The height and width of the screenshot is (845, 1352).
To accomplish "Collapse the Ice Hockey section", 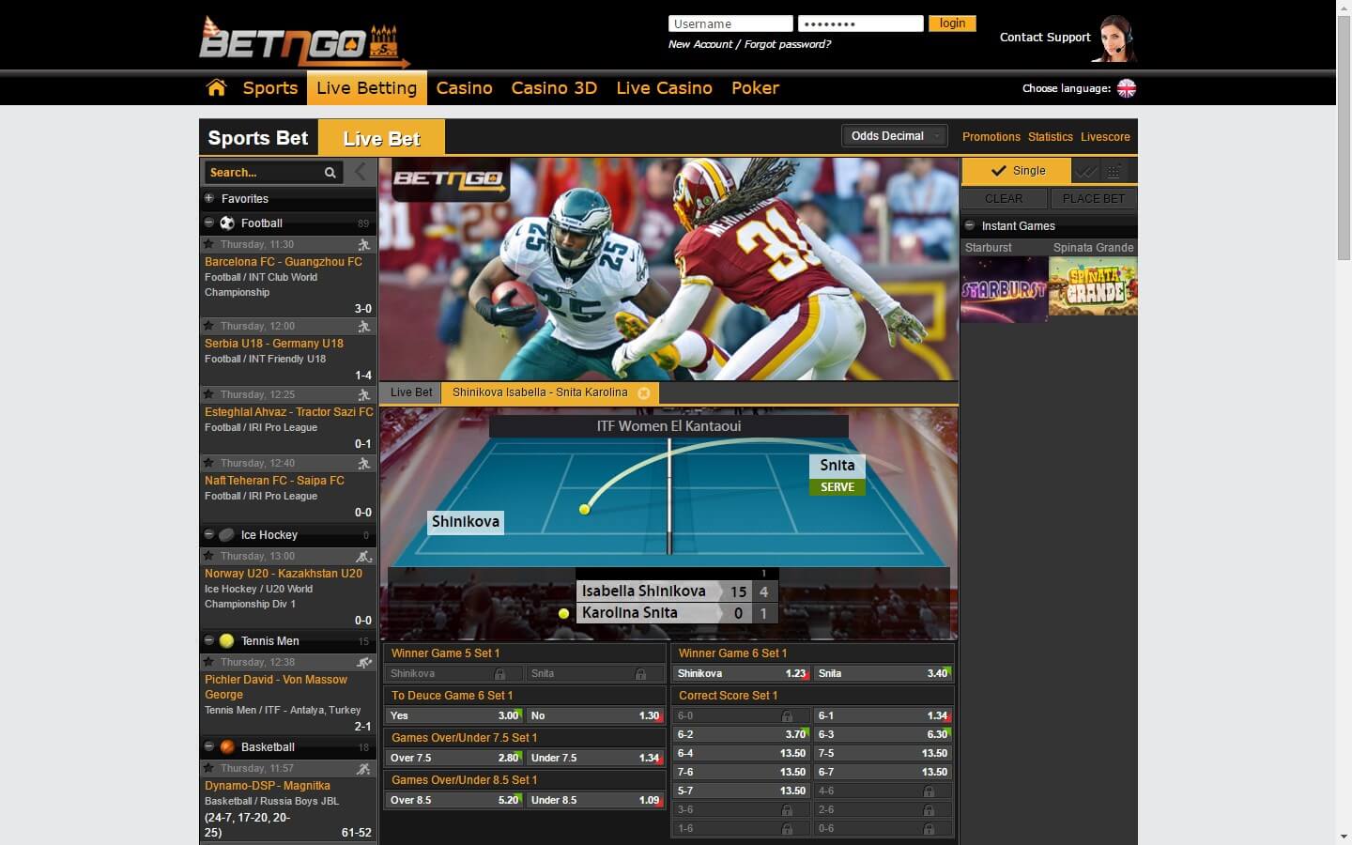I will 209,535.
